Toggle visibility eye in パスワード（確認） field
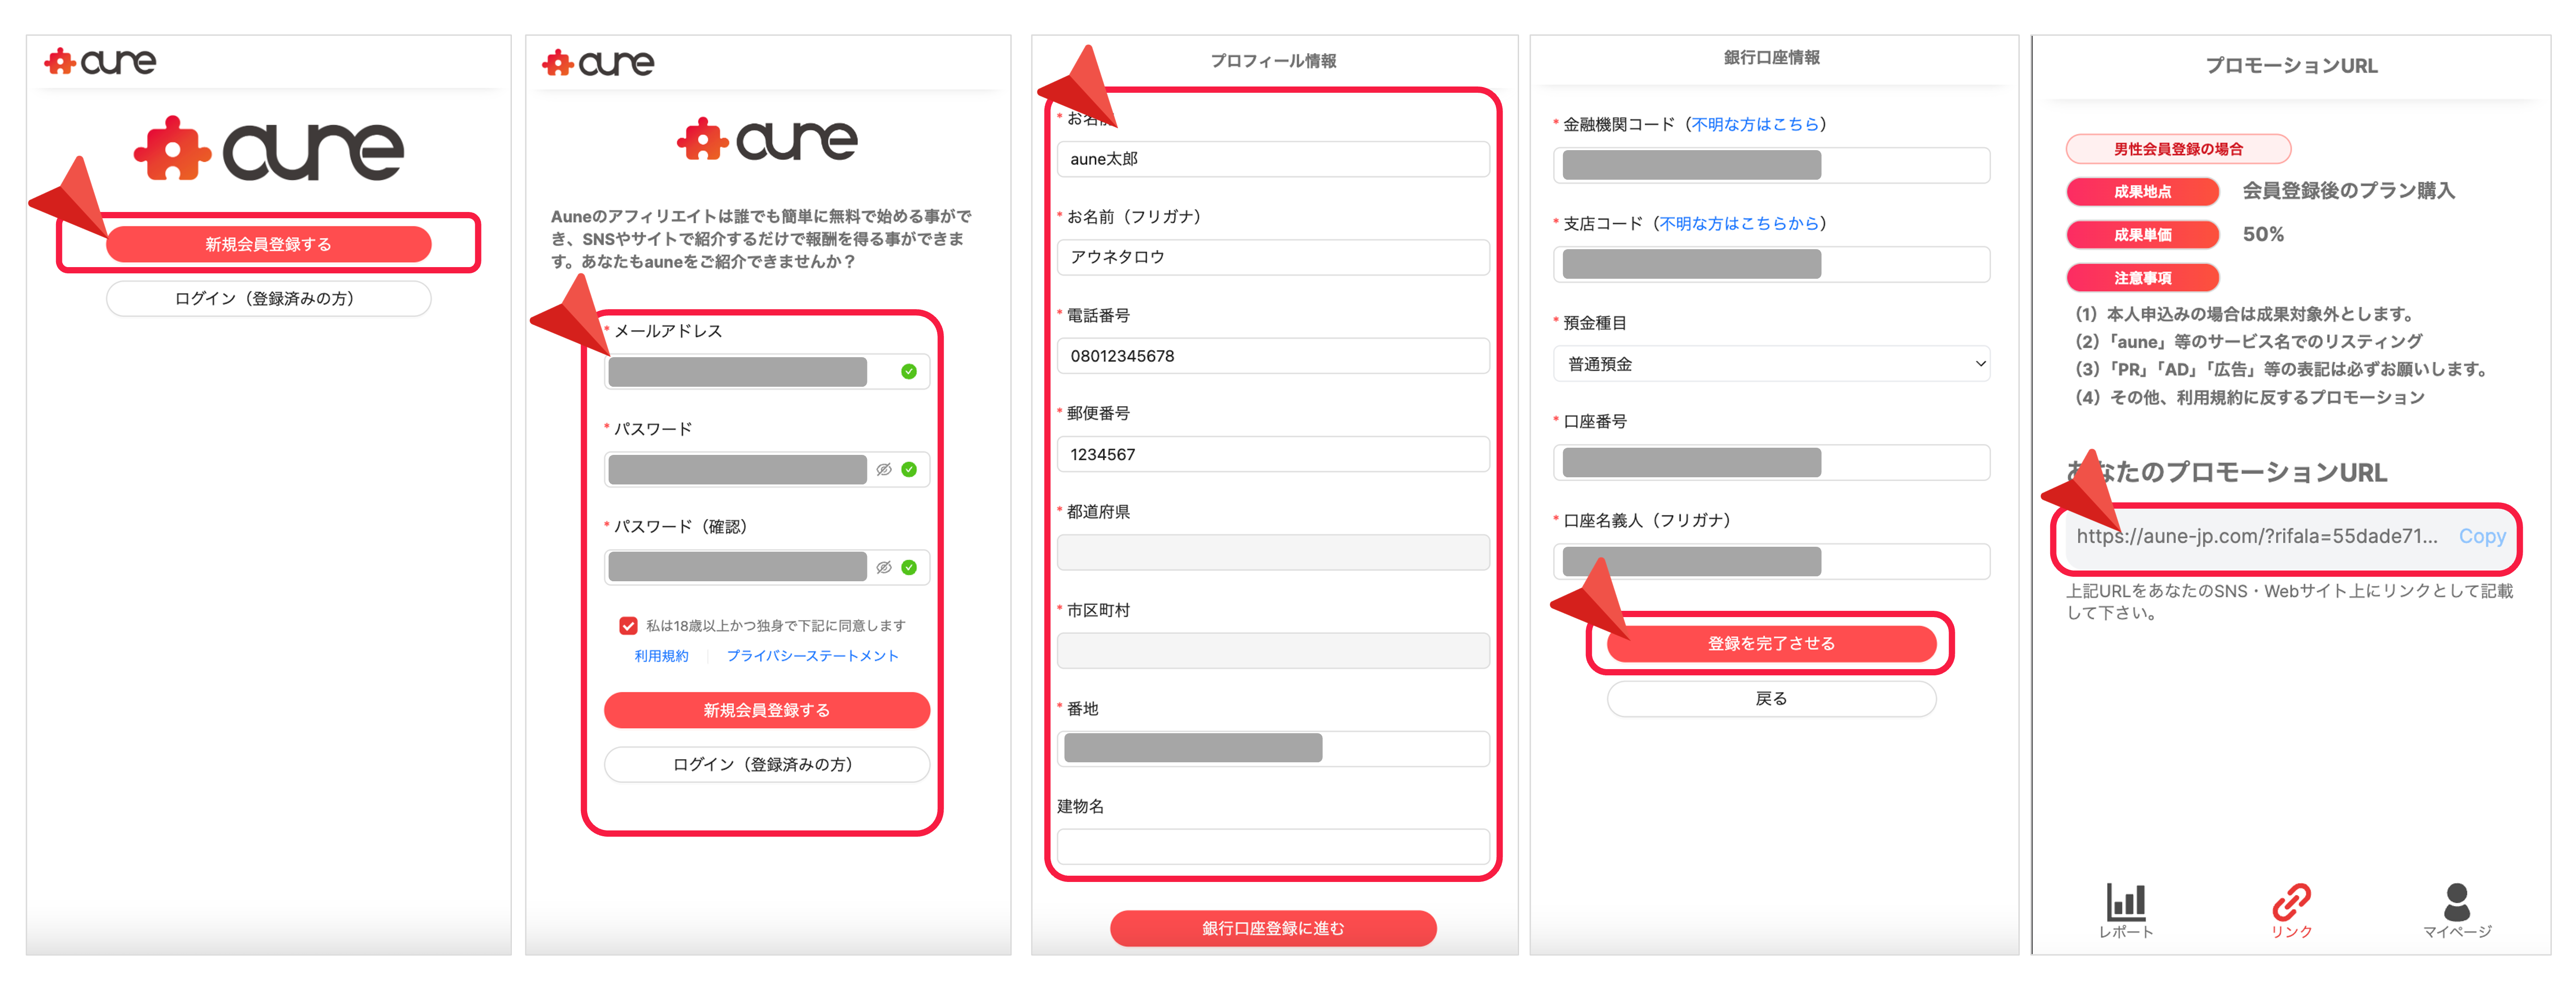The image size is (2576, 994). coord(884,567)
